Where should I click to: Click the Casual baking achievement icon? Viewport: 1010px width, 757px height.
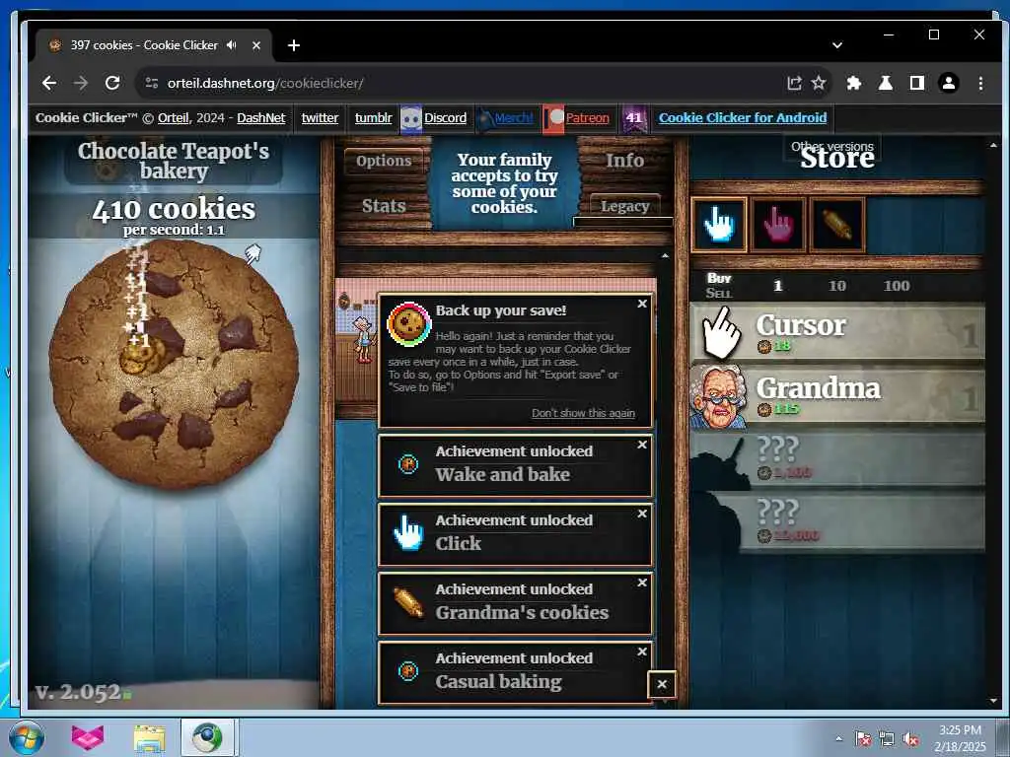(x=408, y=670)
